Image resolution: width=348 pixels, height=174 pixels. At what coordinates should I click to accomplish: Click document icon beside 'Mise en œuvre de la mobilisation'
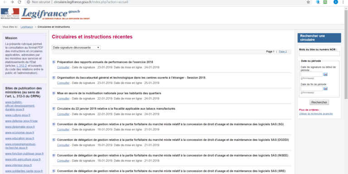(x=54, y=93)
